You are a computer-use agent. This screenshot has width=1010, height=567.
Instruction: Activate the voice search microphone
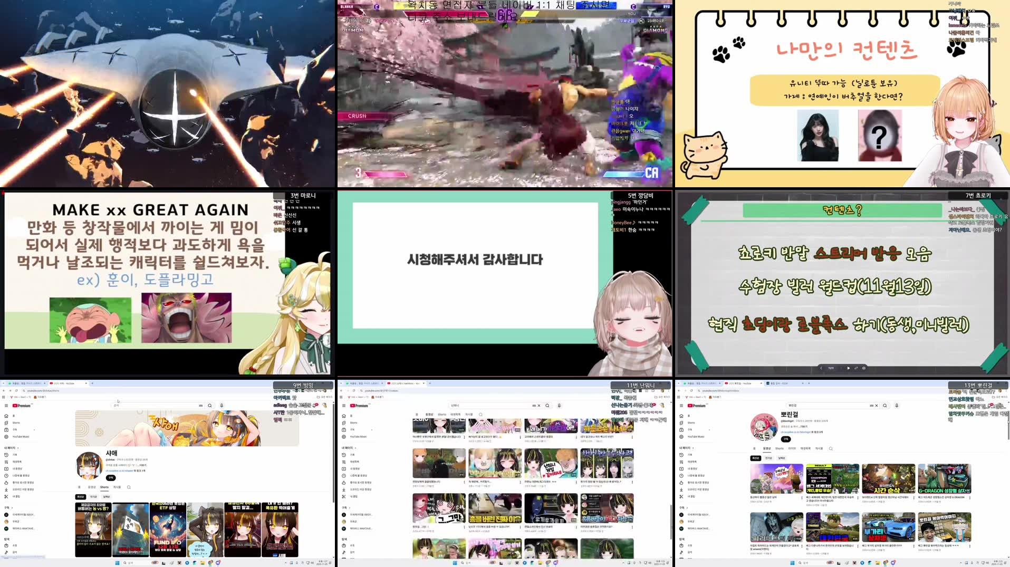click(x=221, y=406)
